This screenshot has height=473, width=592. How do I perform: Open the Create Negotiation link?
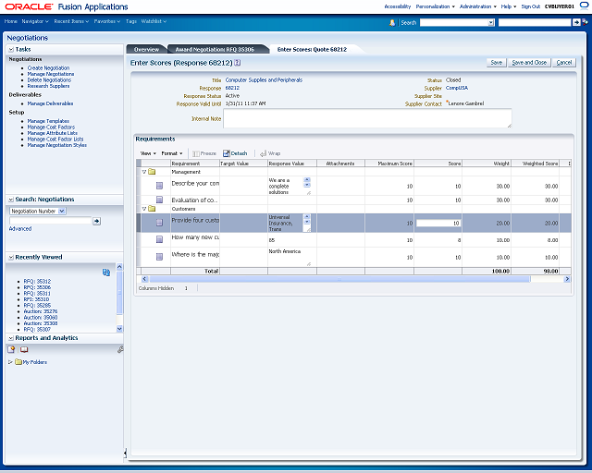pos(48,67)
